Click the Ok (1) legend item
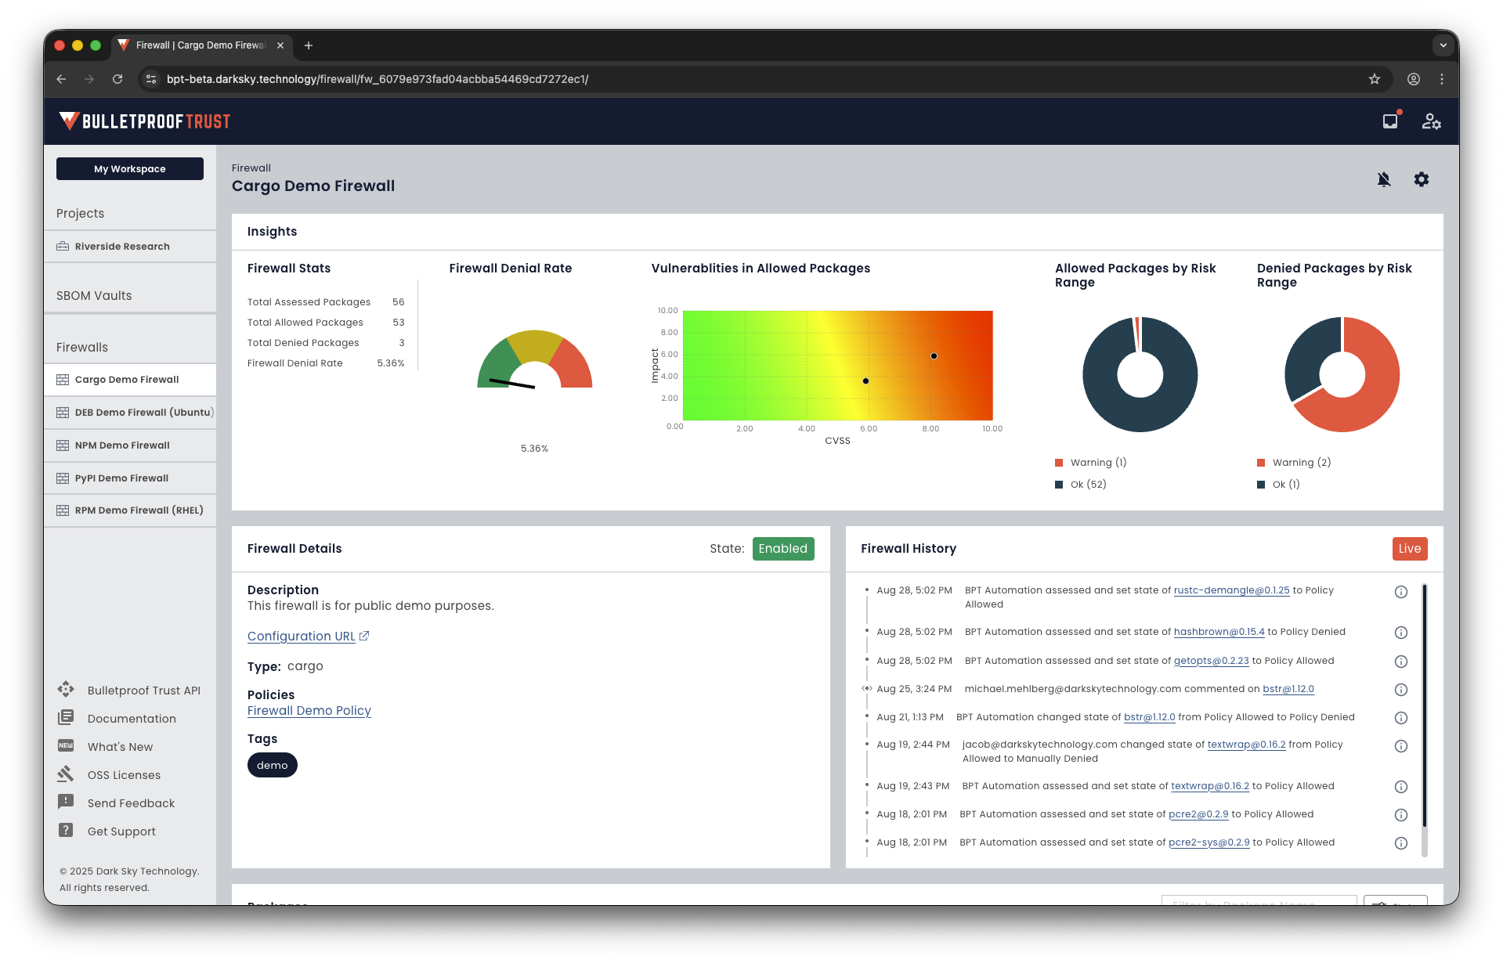Image resolution: width=1503 pixels, height=963 pixels. tap(1278, 485)
